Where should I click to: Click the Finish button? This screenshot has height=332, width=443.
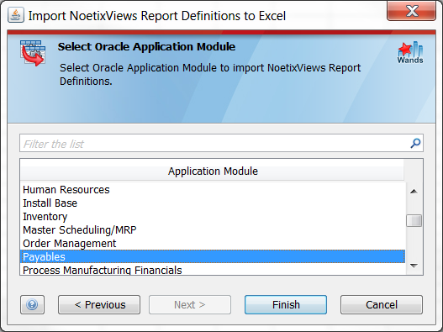pyautogui.click(x=286, y=304)
